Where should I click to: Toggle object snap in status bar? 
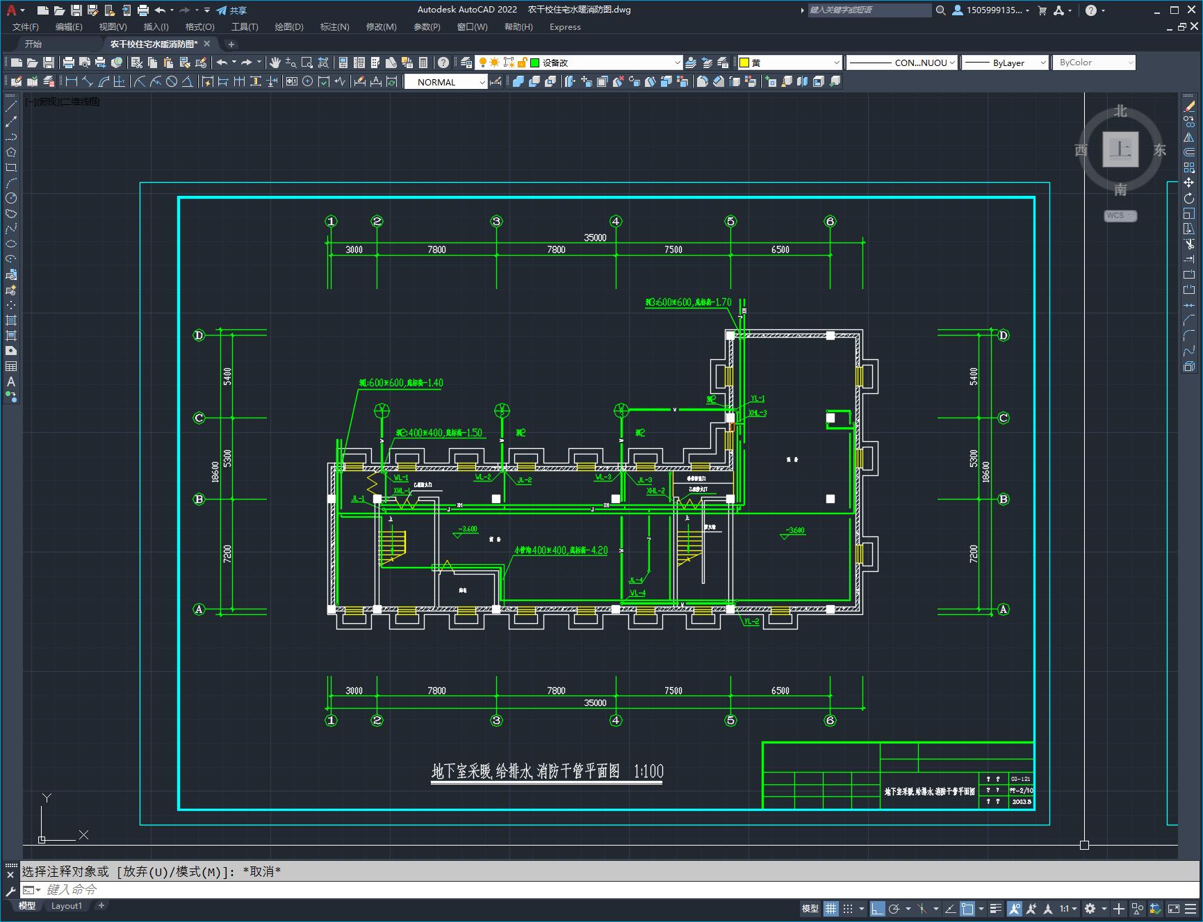(967, 908)
